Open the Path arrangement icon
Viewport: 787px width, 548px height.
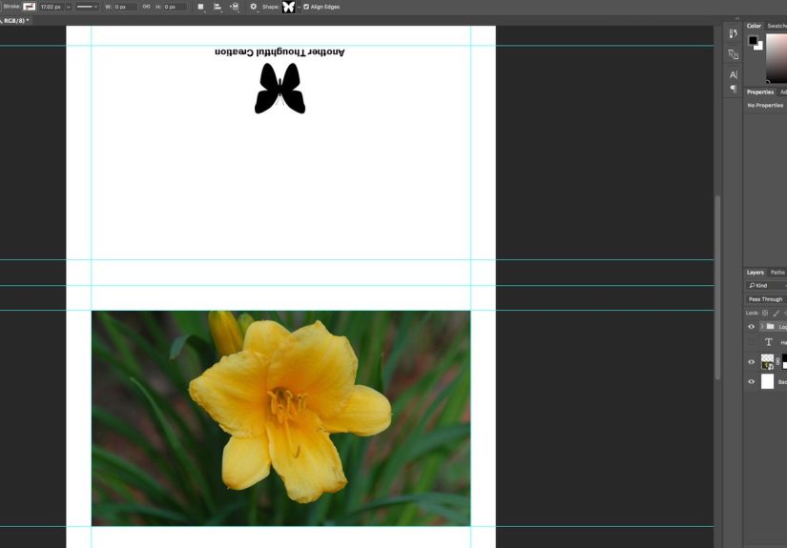[235, 7]
